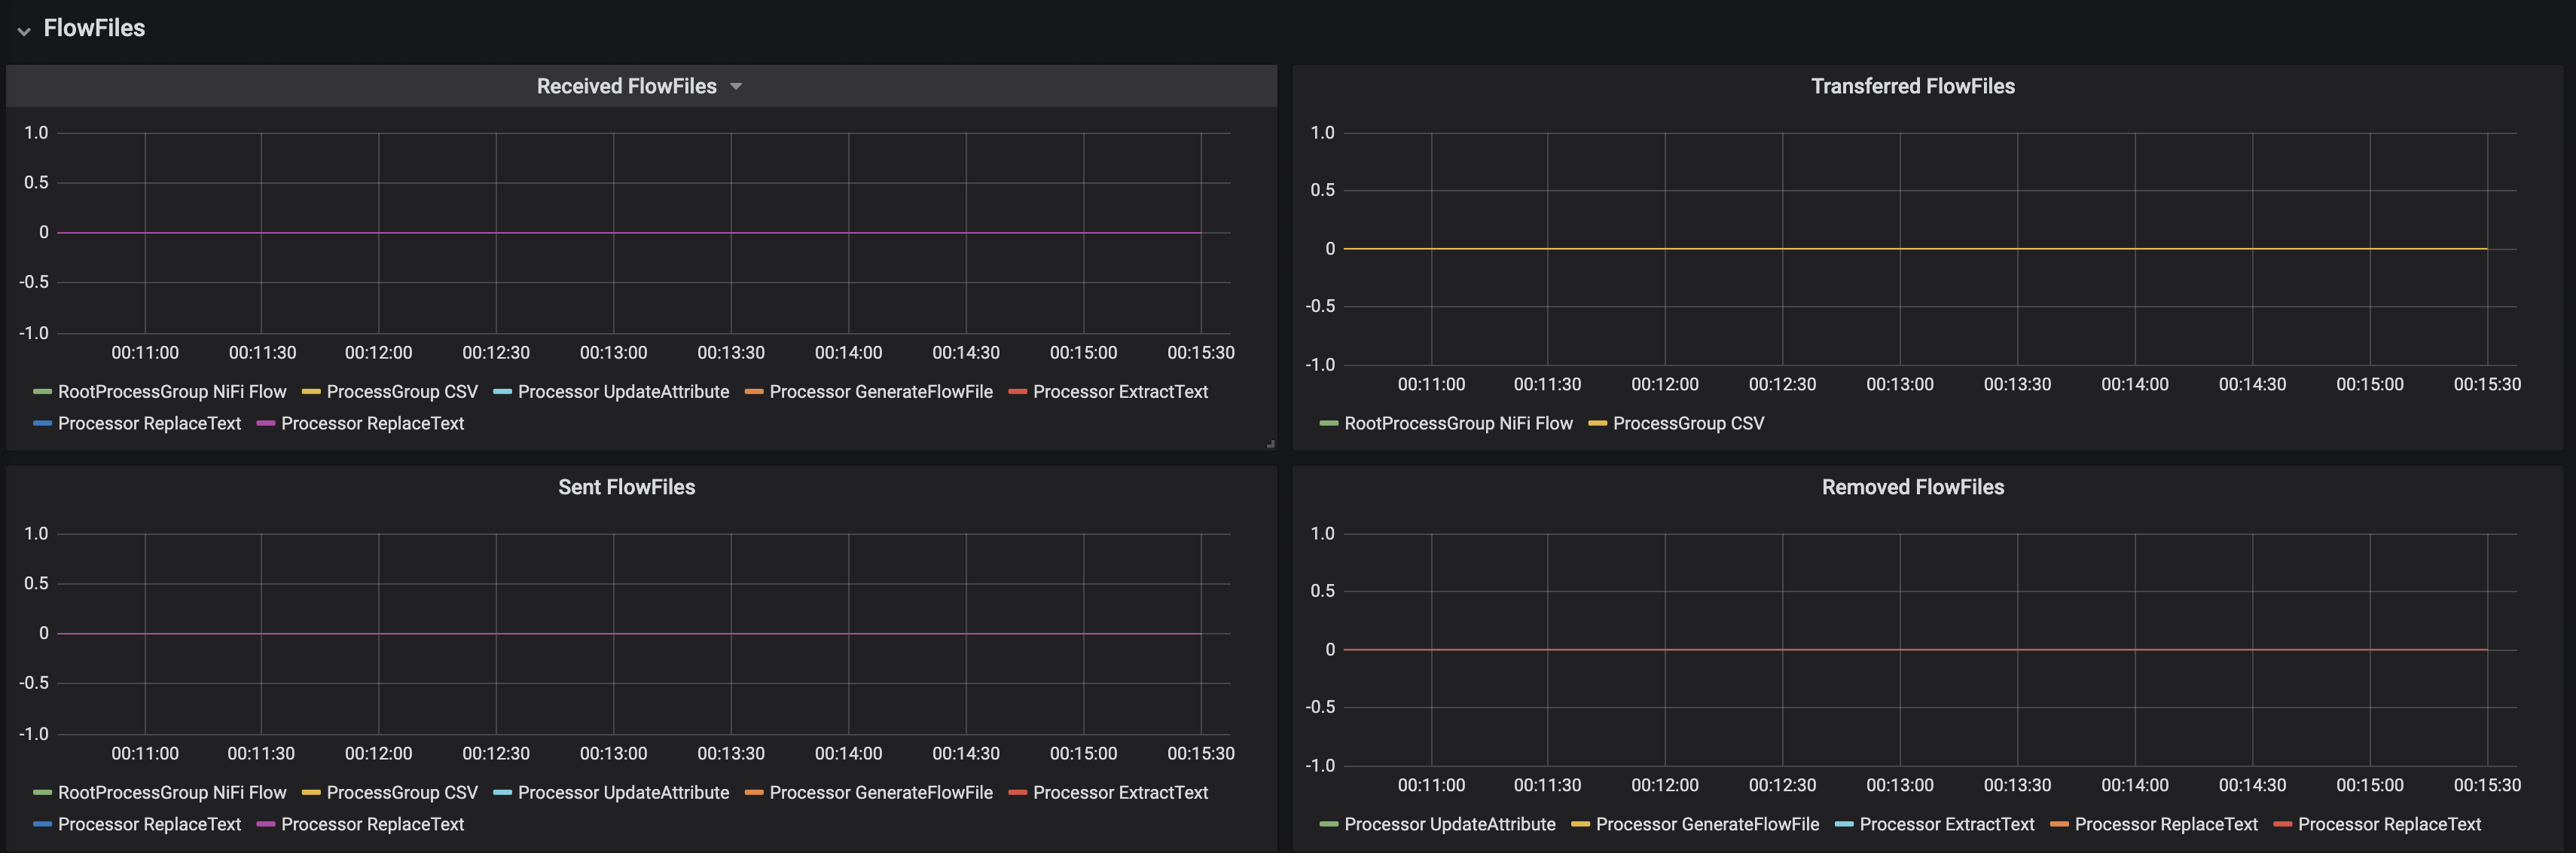Open the Received FlowFiles panel dropdown menu
2576x853 pixels.
tap(736, 87)
